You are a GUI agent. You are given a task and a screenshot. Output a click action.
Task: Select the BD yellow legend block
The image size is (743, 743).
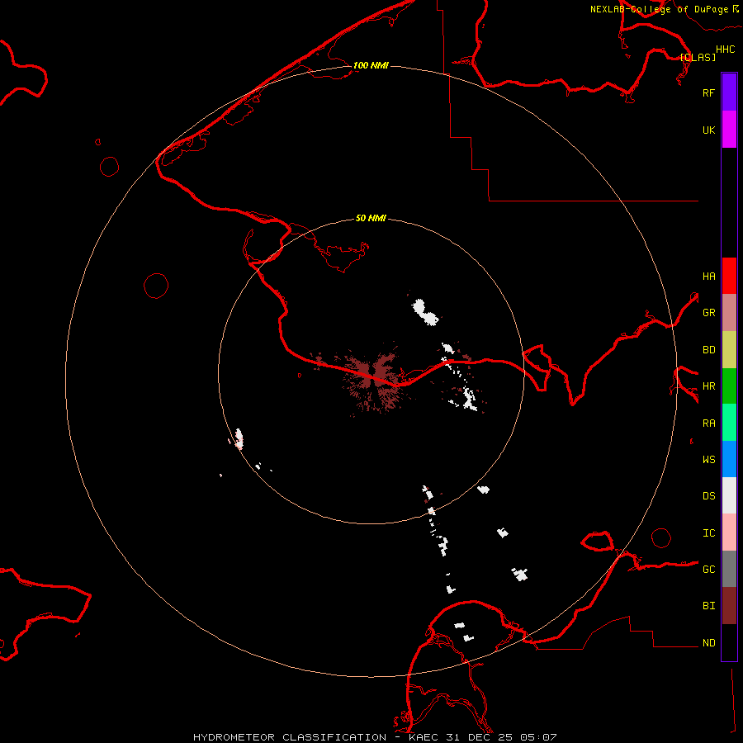click(x=729, y=350)
